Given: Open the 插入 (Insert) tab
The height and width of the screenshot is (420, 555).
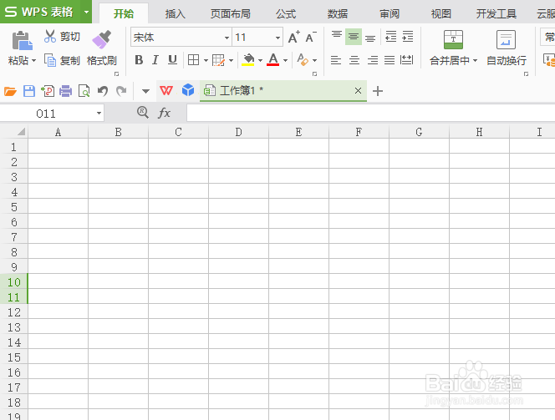Looking at the screenshot, I should click(x=175, y=14).
